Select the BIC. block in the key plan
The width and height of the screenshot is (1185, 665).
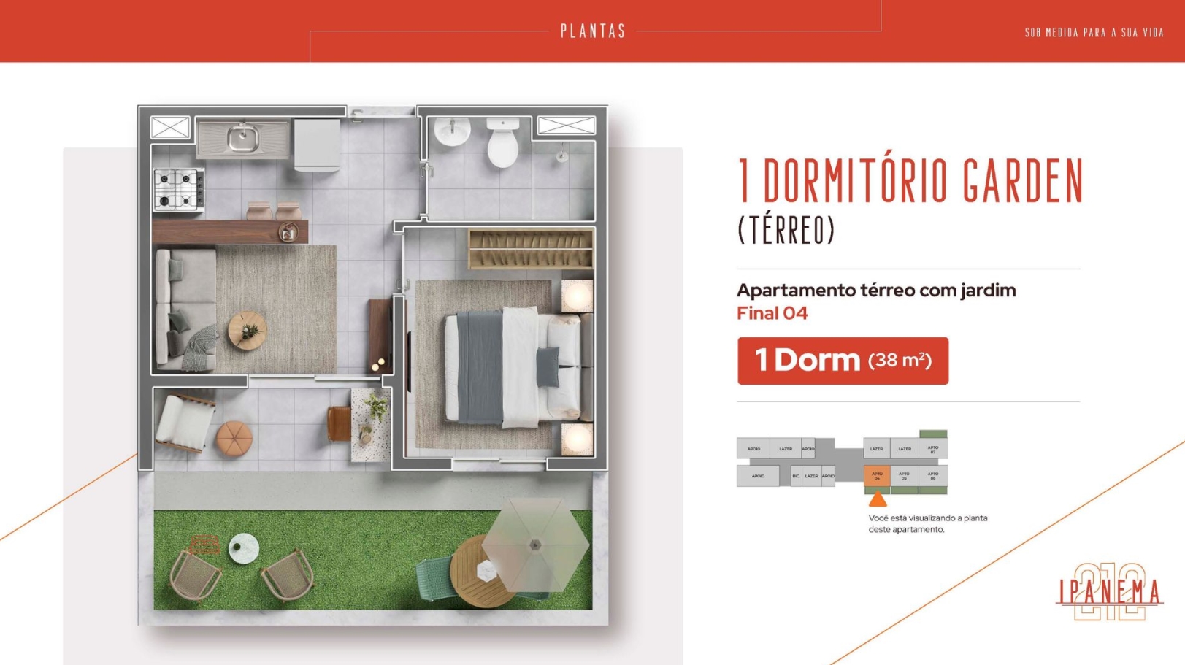pyautogui.click(x=796, y=476)
